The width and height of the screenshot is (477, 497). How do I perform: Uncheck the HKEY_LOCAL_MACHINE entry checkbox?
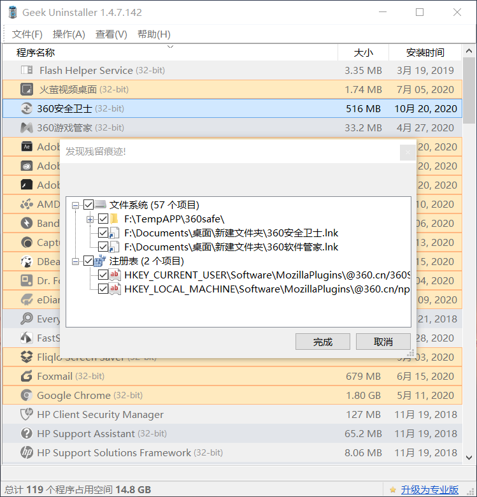pyautogui.click(x=103, y=289)
